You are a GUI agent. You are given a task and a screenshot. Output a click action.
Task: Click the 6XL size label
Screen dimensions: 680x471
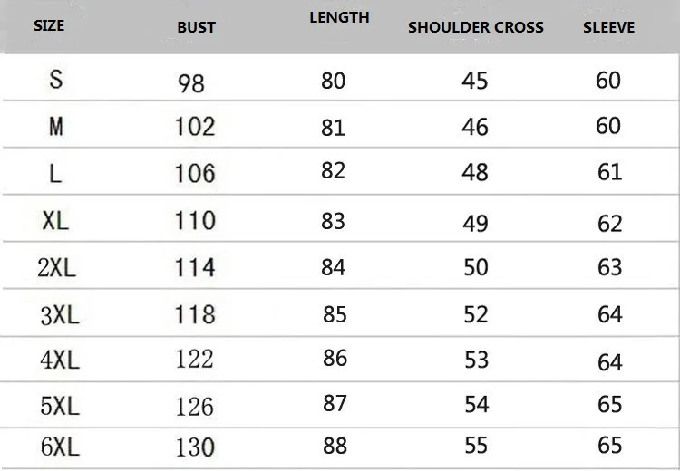60,447
